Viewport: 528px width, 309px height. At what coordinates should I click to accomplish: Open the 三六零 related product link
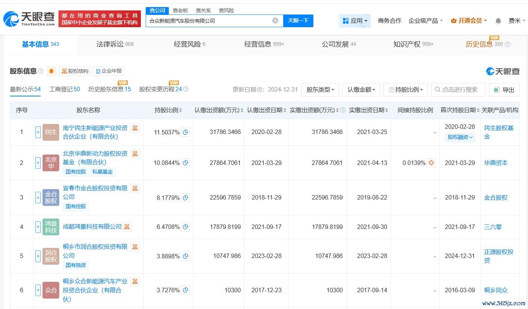(493, 227)
